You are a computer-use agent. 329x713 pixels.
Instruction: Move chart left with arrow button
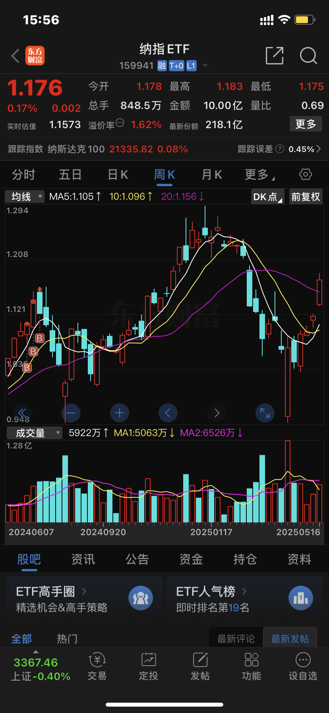(x=168, y=413)
